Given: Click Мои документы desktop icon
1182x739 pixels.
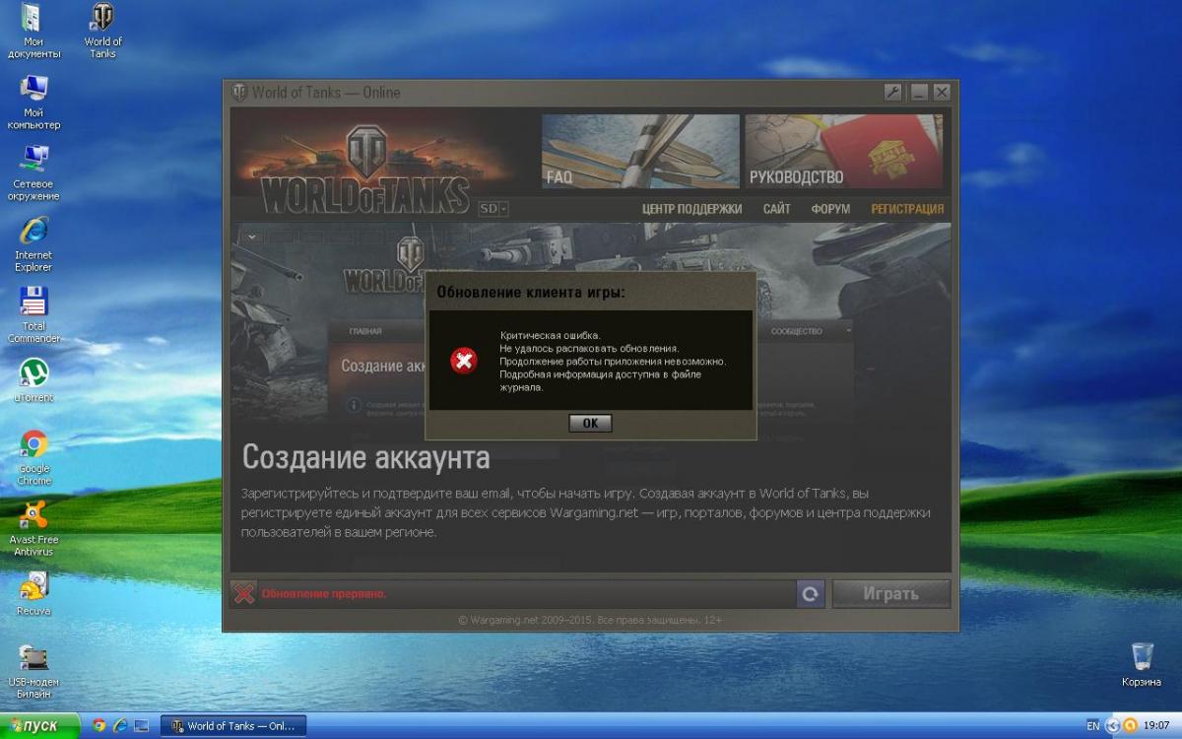Looking at the screenshot, I should (x=33, y=32).
